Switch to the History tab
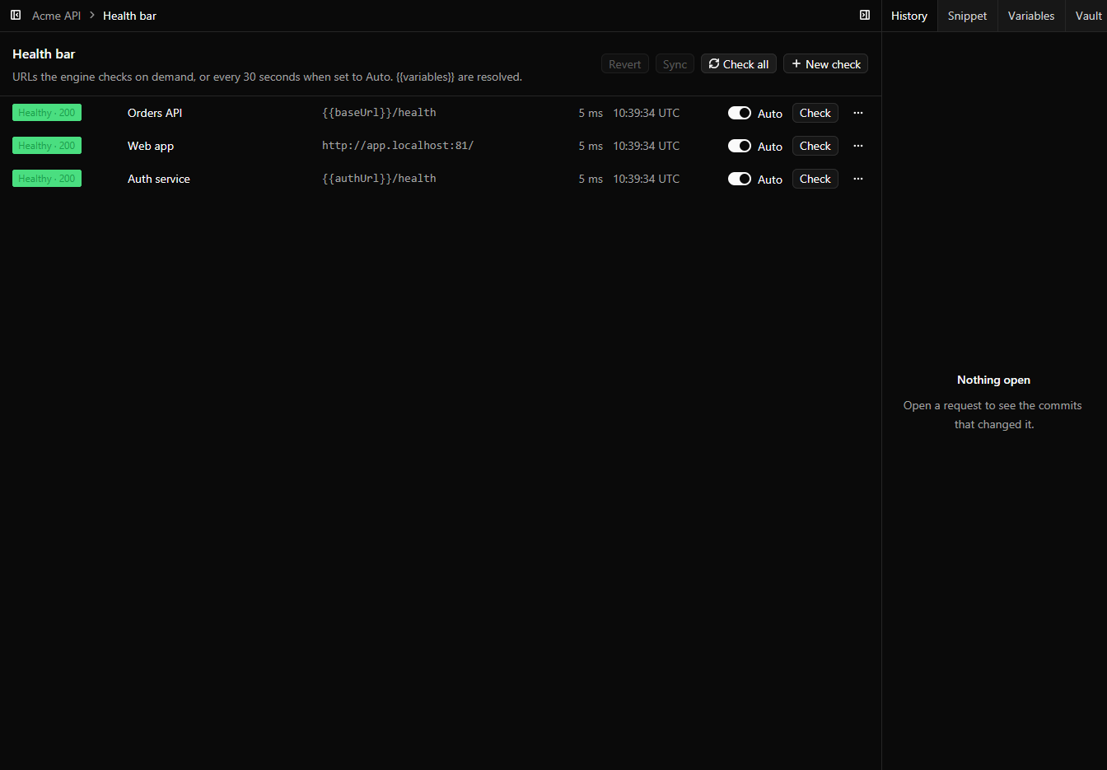1107x770 pixels. 909,16
